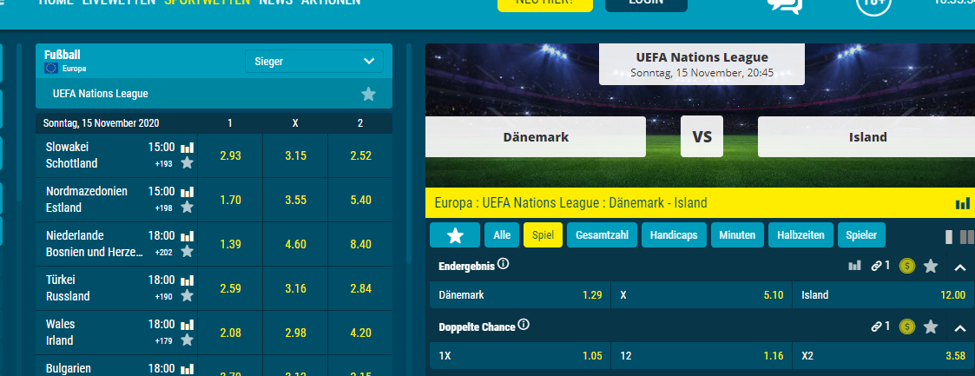This screenshot has width=975, height=376.
Task: Select the Spiel markets tab
Action: (x=543, y=235)
